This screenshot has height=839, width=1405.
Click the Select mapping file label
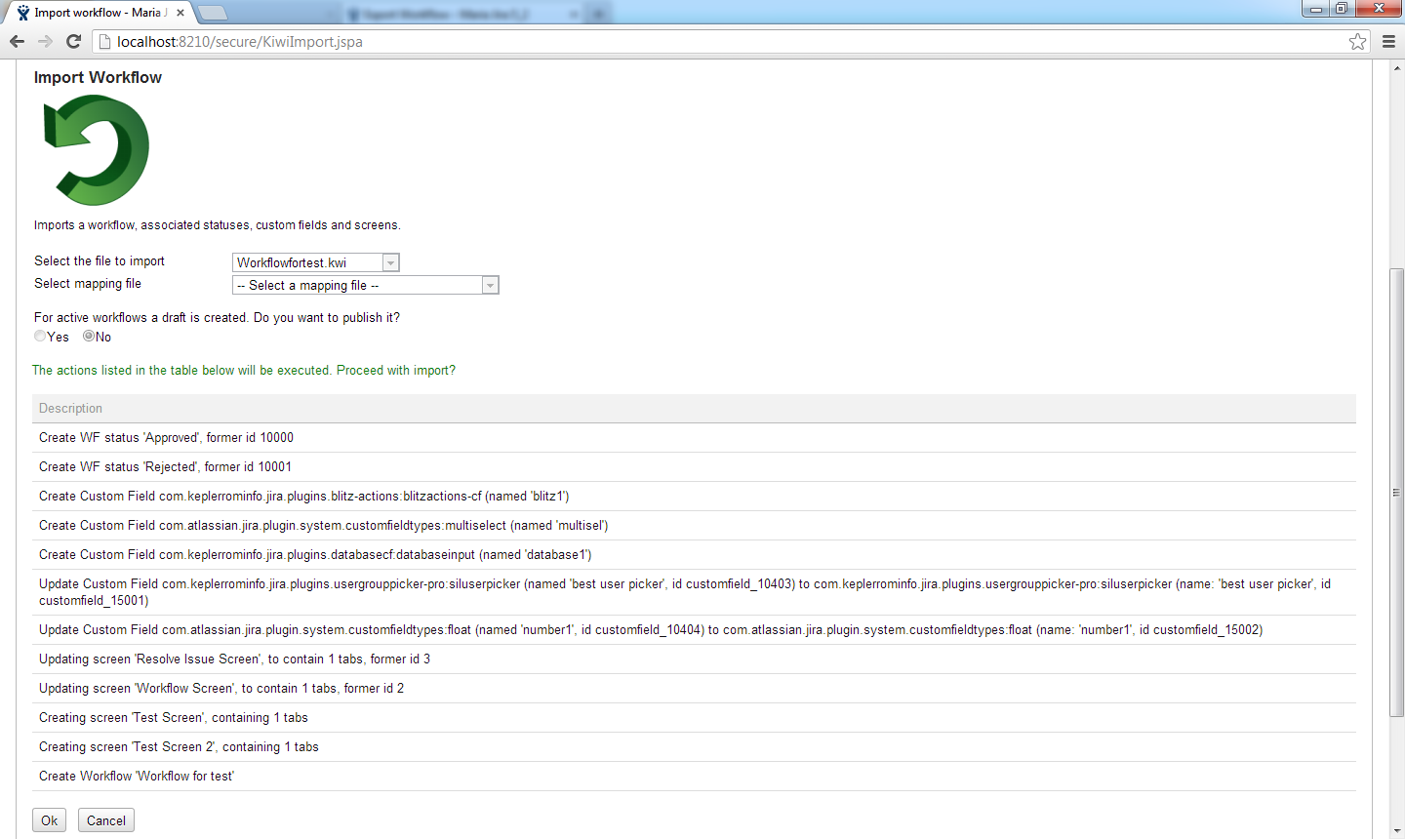point(88,284)
